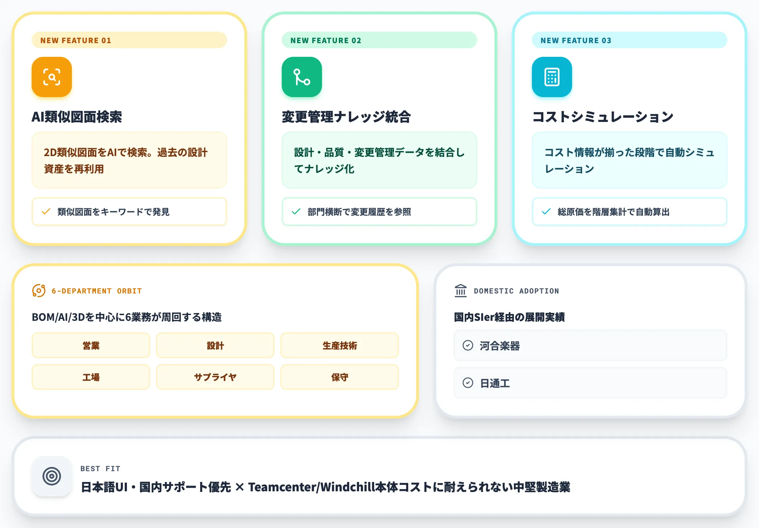This screenshot has height=528, width=759.
Task: Select the NEW FEATURE 02 badge
Action: pos(379,40)
